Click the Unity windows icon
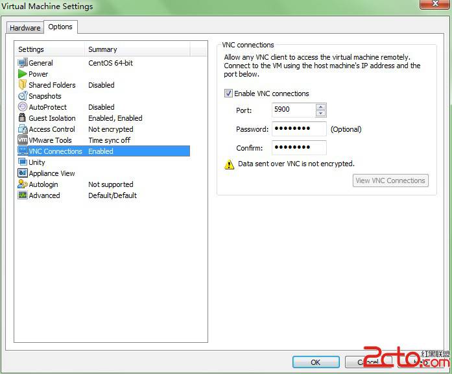The width and height of the screenshot is (452, 374). point(23,162)
